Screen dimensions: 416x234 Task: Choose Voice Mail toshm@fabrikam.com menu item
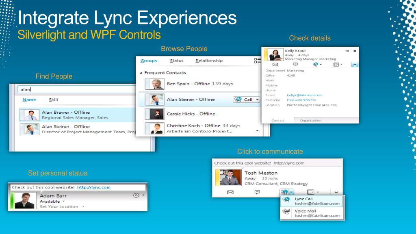pos(312,213)
